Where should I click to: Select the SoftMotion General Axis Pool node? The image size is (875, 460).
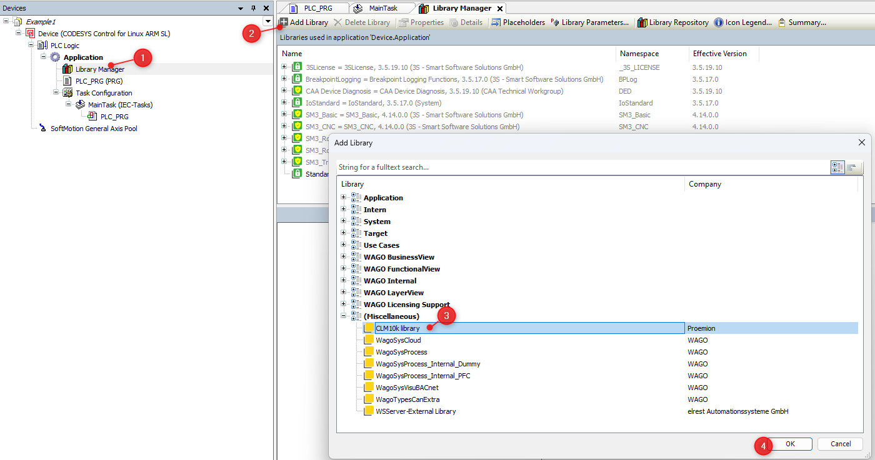[x=94, y=129]
